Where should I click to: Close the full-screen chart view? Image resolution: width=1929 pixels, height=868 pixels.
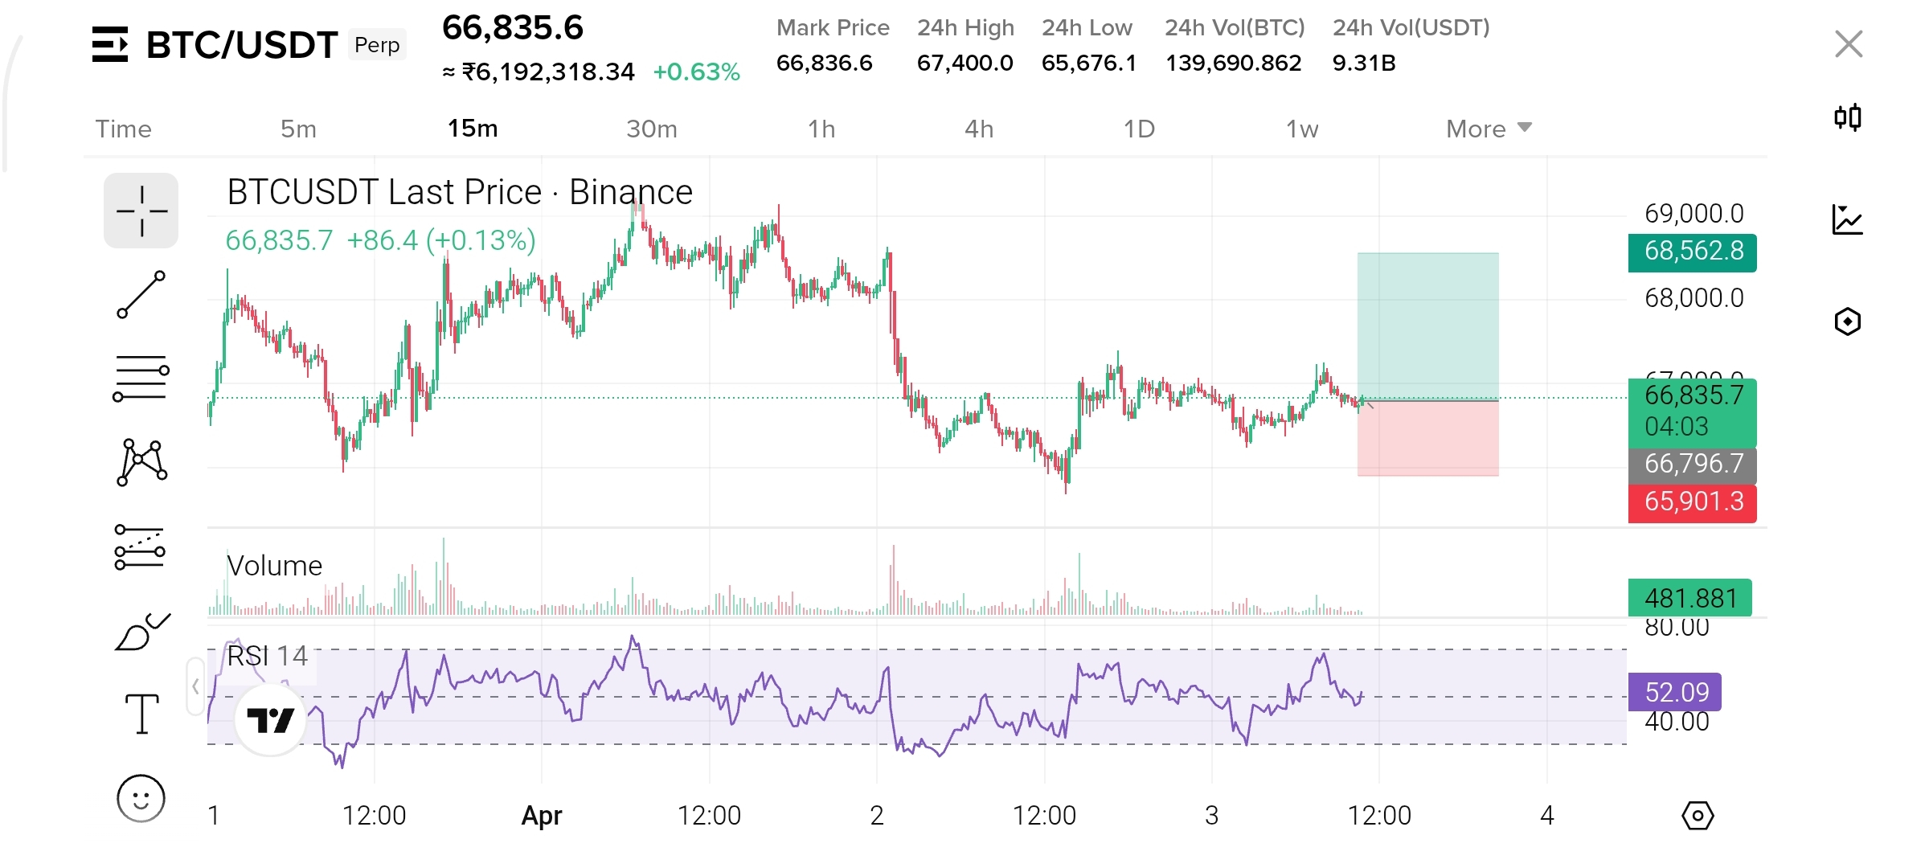tap(1849, 44)
